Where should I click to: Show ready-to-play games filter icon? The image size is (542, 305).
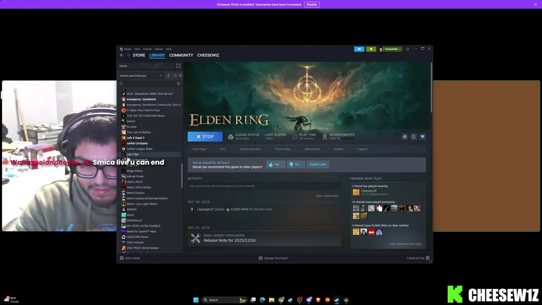pyautogui.click(x=180, y=76)
